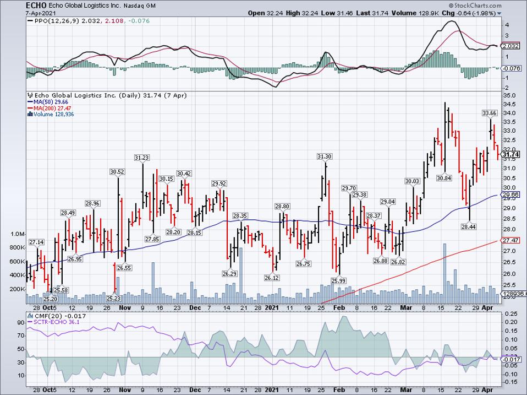Click the MA(50) 29.66 legend text
Viewport: 527px width, 395px height.
tap(51, 102)
